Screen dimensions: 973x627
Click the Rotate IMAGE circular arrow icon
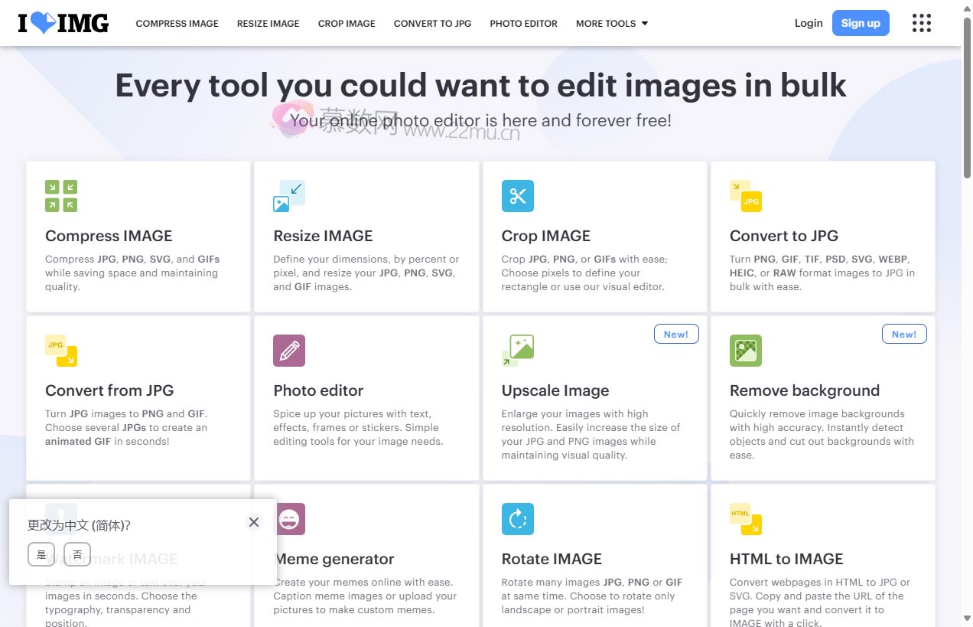coord(518,519)
